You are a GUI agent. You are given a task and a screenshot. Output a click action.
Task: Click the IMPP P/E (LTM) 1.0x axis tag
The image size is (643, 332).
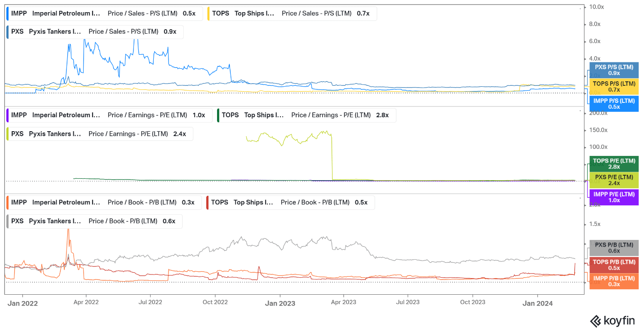(x=614, y=197)
